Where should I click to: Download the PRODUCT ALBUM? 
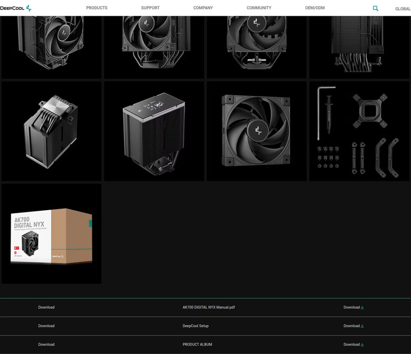[354, 345]
